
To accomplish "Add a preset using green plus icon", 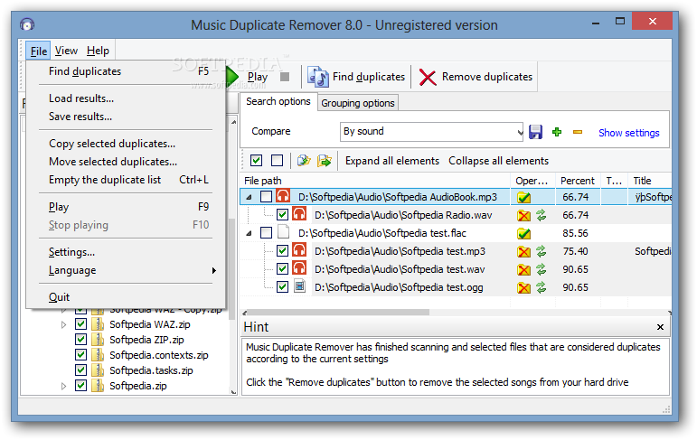I will (557, 132).
